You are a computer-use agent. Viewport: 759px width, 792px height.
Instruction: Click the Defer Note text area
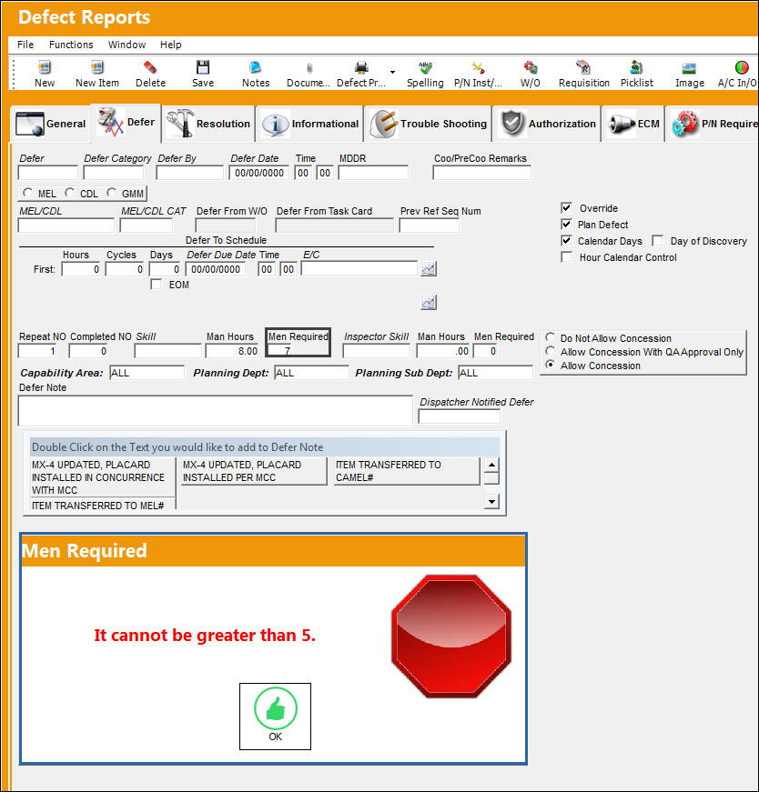coord(215,411)
